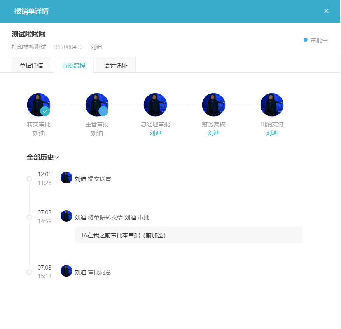Click comment TA在我之前审批本单据（前加签）
341x329 pixels.
(x=189, y=235)
